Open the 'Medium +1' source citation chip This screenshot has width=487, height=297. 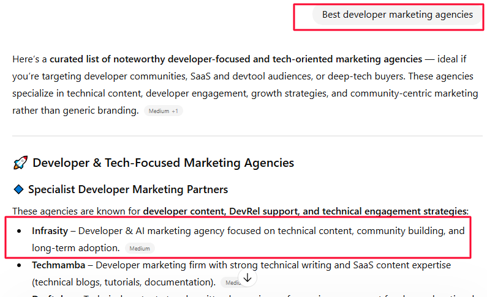tap(164, 111)
